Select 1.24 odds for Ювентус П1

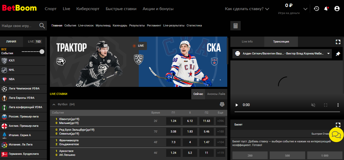173,121
